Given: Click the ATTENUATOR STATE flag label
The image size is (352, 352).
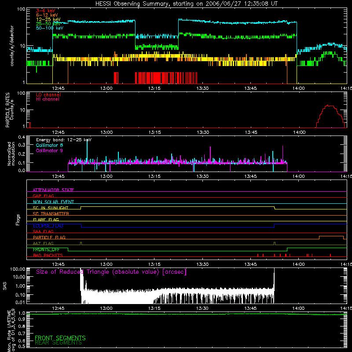Looking at the screenshot, I should [x=53, y=190].
